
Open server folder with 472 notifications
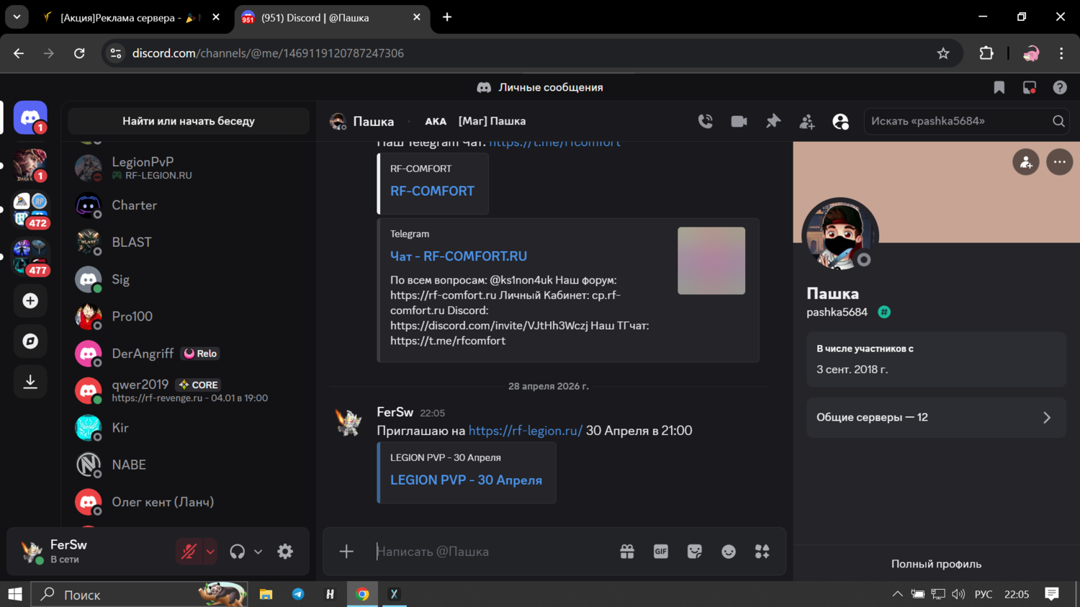pyautogui.click(x=30, y=210)
